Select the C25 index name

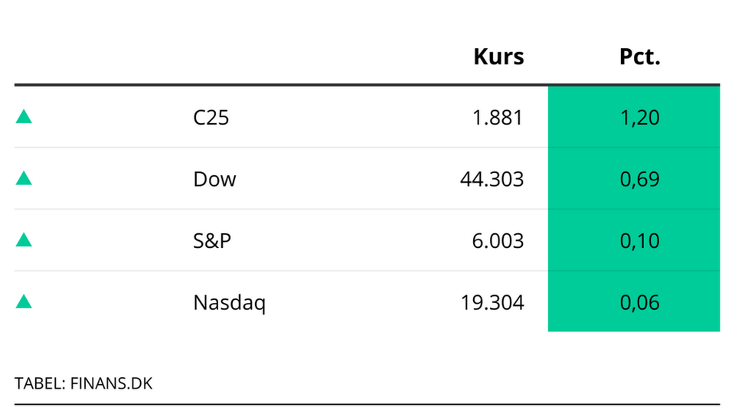pyautogui.click(x=211, y=118)
